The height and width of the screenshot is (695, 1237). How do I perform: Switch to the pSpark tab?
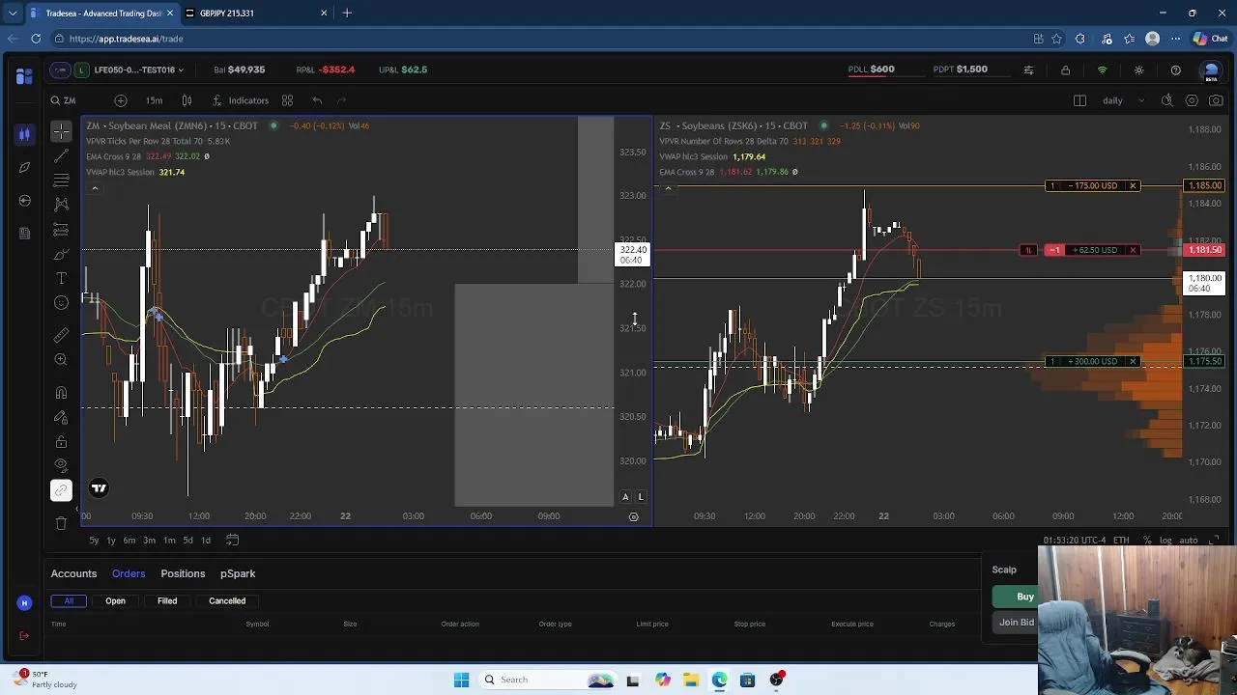[238, 573]
